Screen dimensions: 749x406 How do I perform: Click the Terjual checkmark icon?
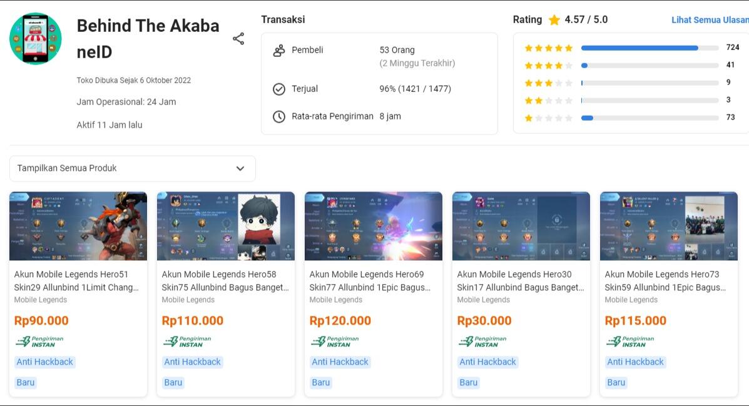279,89
